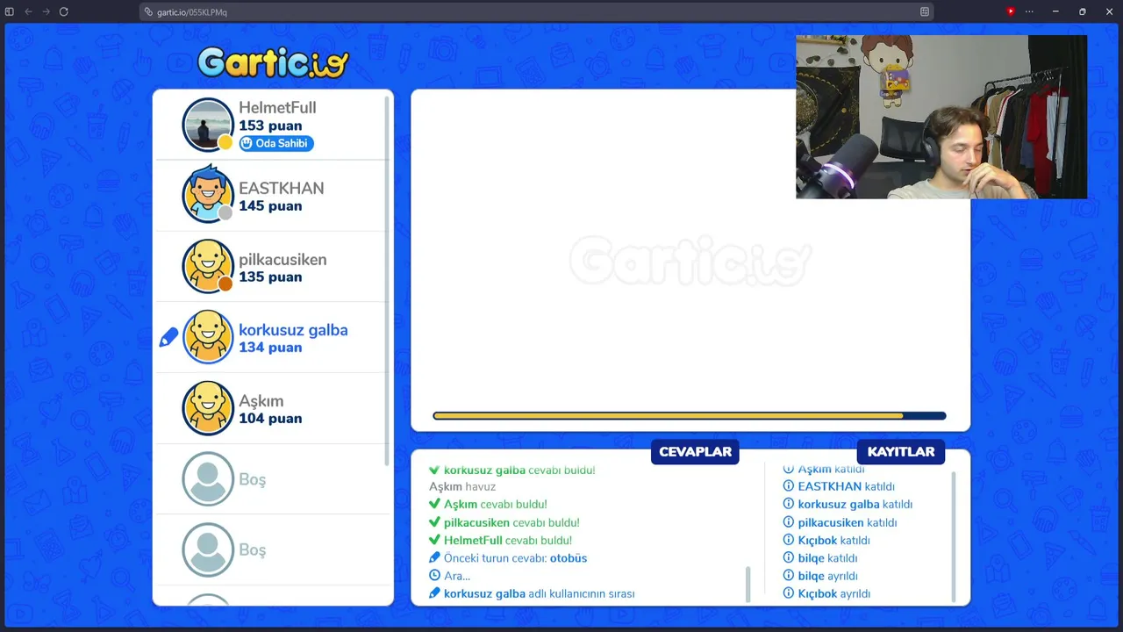The height and width of the screenshot is (632, 1123).
Task: Click the info icon beside 'bilge ayrıldı'
Action: (789, 576)
